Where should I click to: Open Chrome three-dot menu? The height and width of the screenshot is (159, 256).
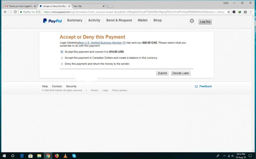(x=251, y=12)
